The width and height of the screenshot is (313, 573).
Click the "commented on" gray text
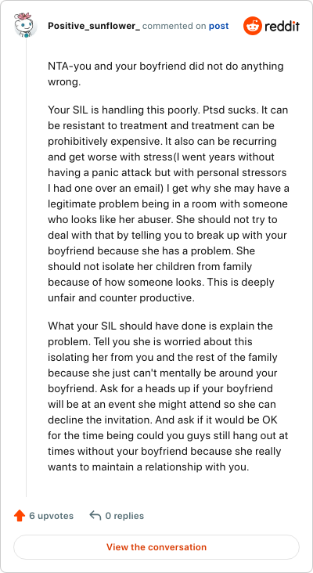pyautogui.click(x=174, y=27)
